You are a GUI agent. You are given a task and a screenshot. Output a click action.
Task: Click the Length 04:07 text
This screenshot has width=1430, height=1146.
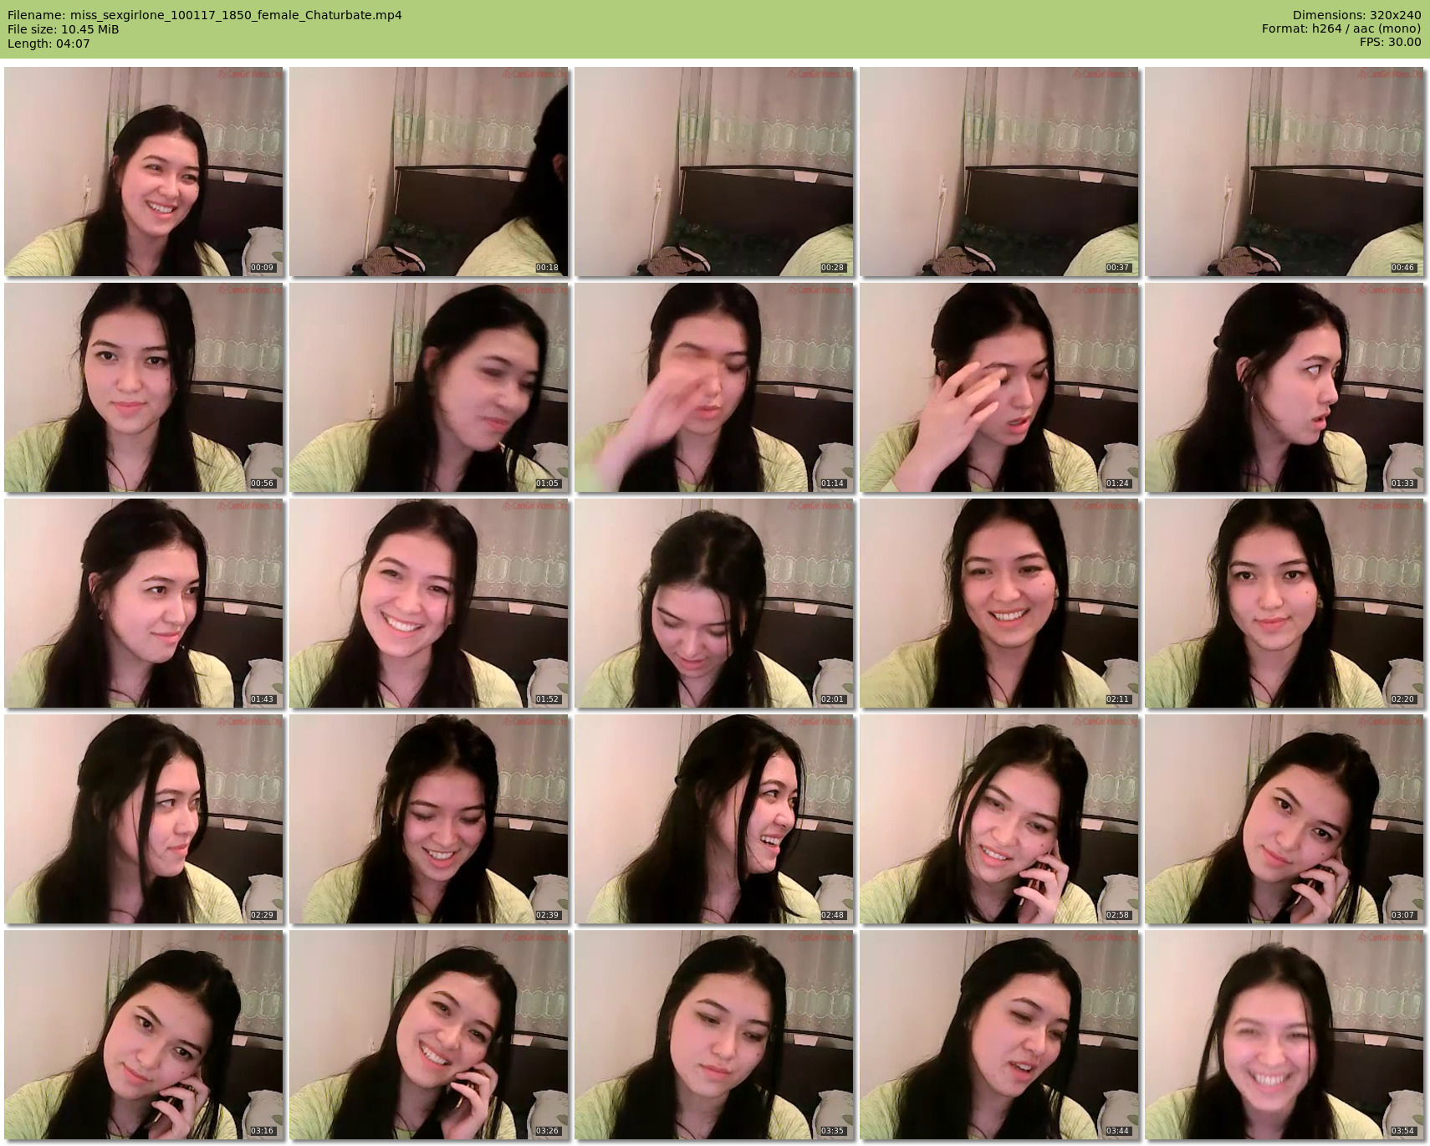(x=49, y=43)
